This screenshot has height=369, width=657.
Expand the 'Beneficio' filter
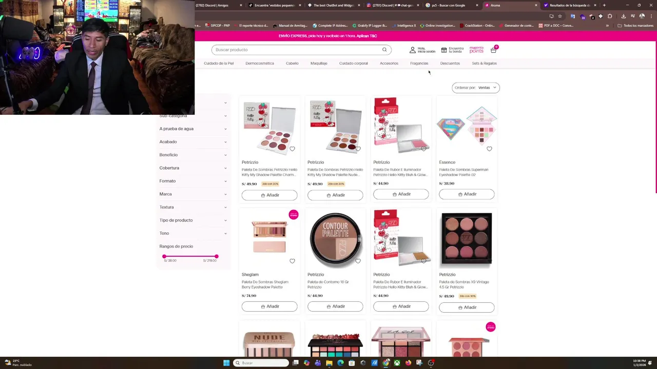coord(193,155)
